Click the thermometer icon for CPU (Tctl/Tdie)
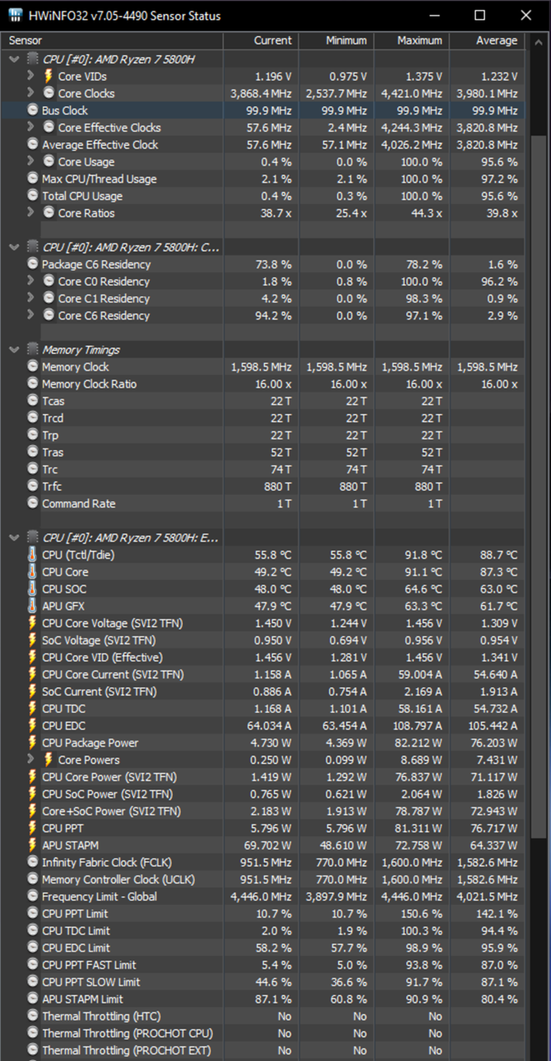The height and width of the screenshot is (1061, 551). (x=33, y=555)
